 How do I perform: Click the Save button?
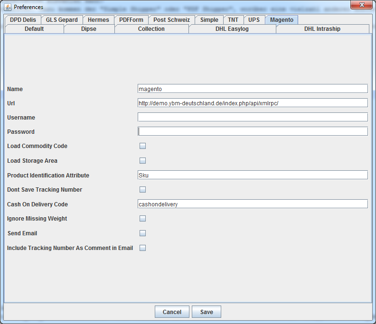pos(207,312)
